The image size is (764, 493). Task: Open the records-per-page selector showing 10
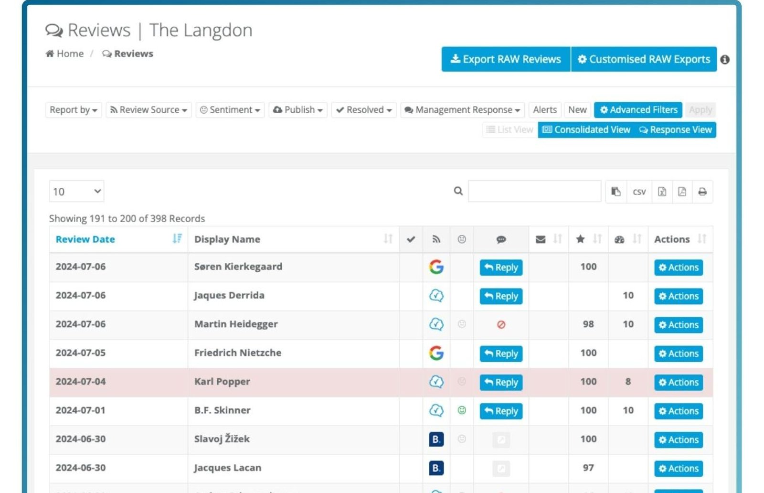(76, 192)
